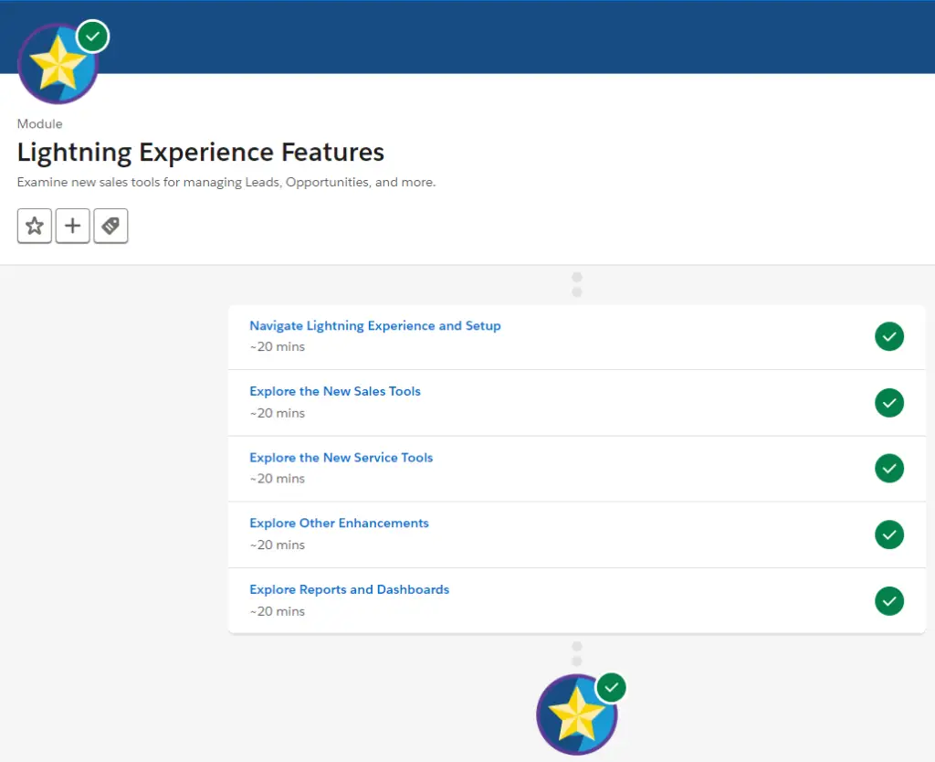The width and height of the screenshot is (935, 762).
Task: Expand the dots above the unit list
Action: click(x=576, y=282)
